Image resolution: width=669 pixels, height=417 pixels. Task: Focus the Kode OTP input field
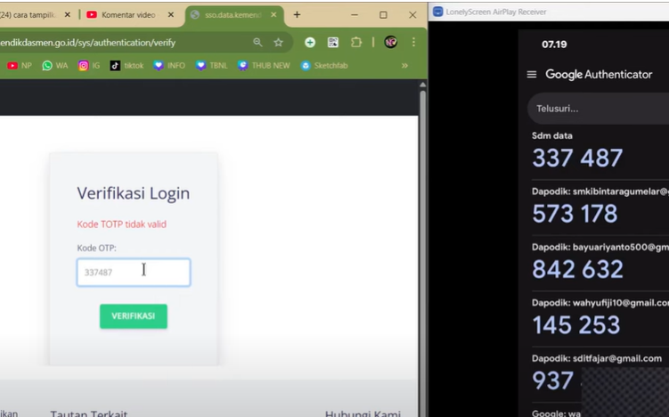(x=134, y=273)
